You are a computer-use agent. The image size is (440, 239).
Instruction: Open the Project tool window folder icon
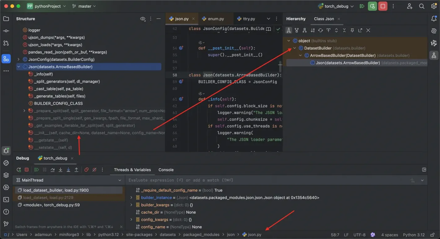coord(6,19)
